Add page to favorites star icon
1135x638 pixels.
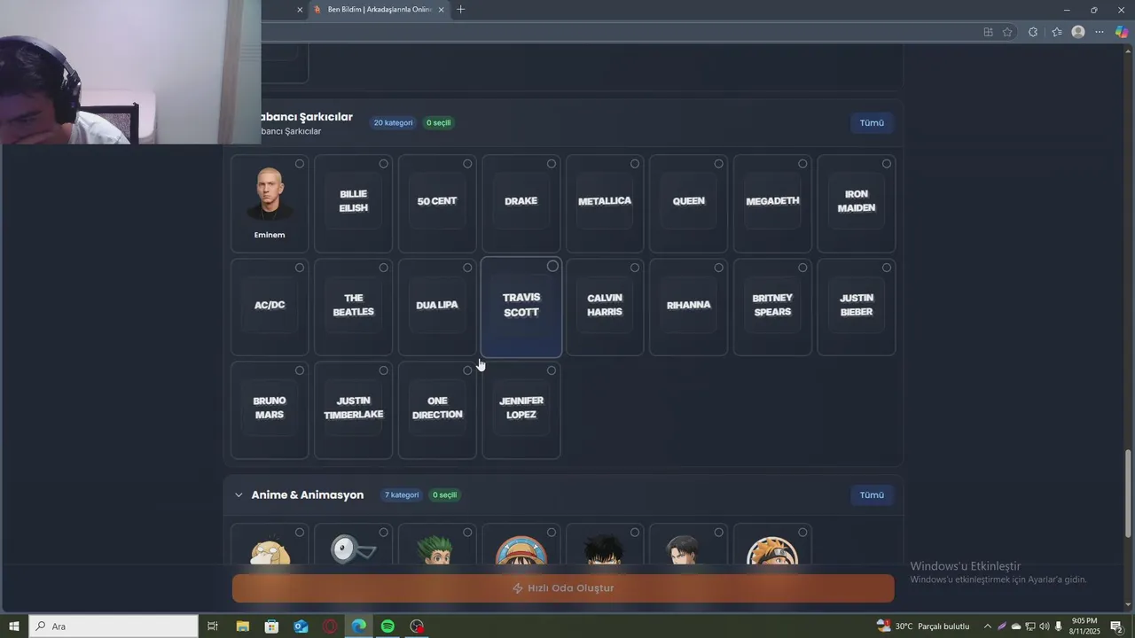pos(1007,32)
